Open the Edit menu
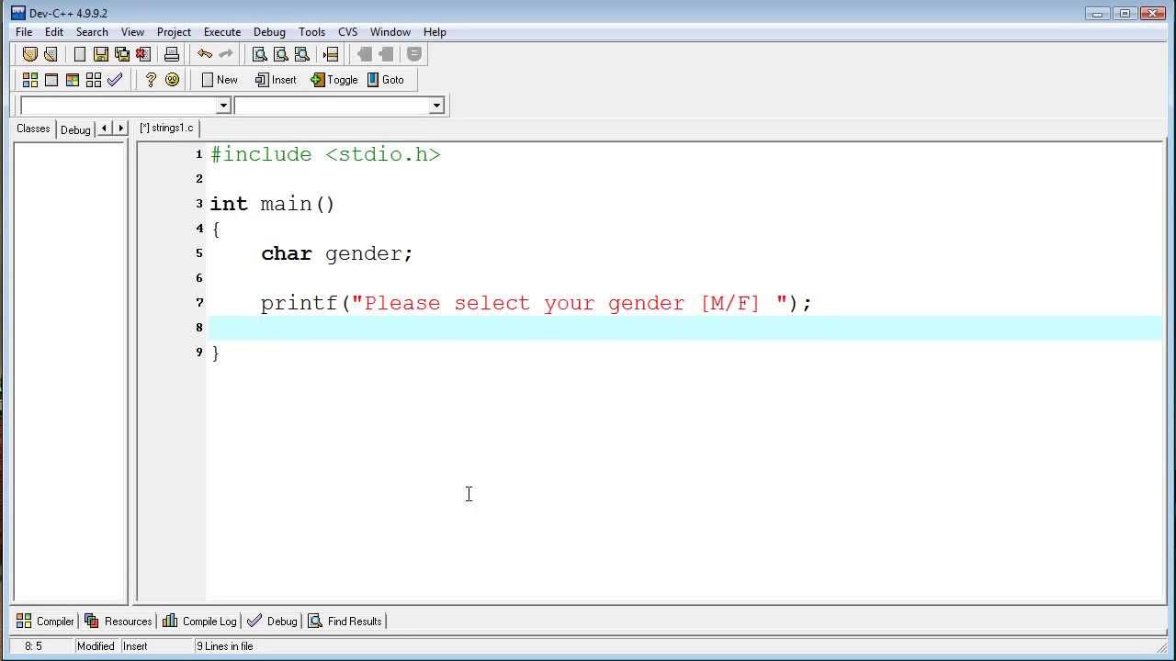The image size is (1176, 661). (54, 32)
